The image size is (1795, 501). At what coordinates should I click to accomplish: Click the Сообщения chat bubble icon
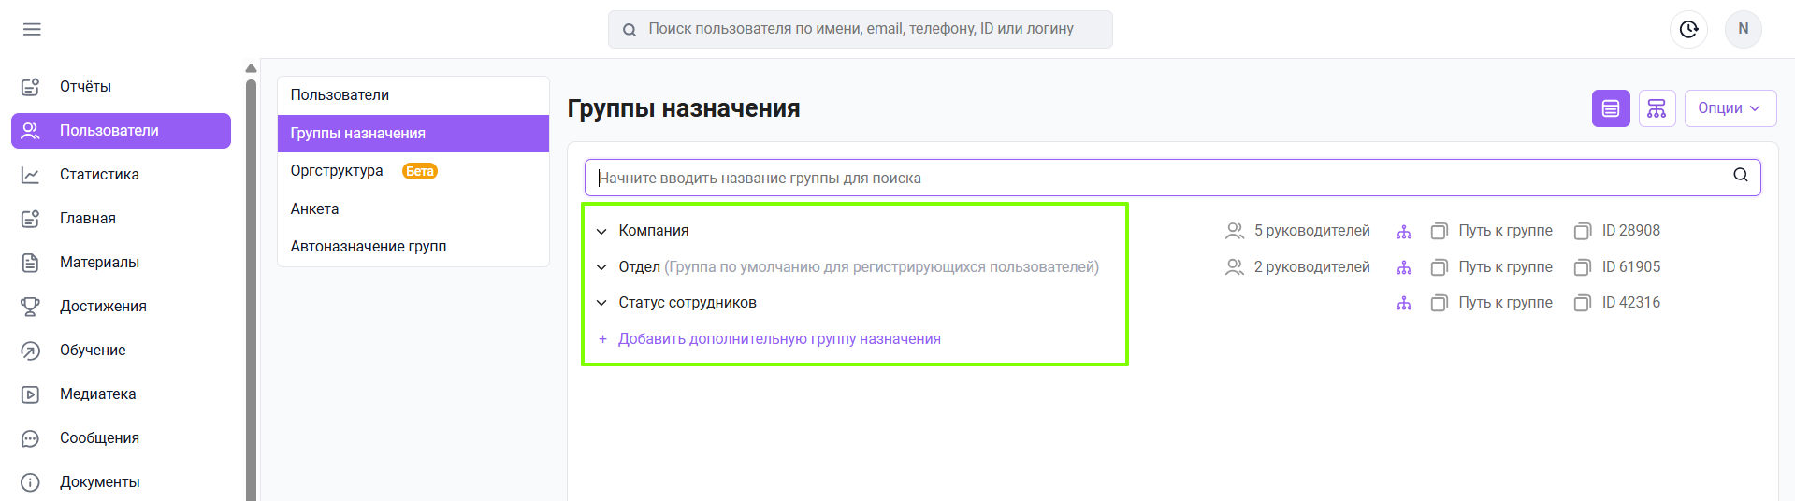coord(30,438)
